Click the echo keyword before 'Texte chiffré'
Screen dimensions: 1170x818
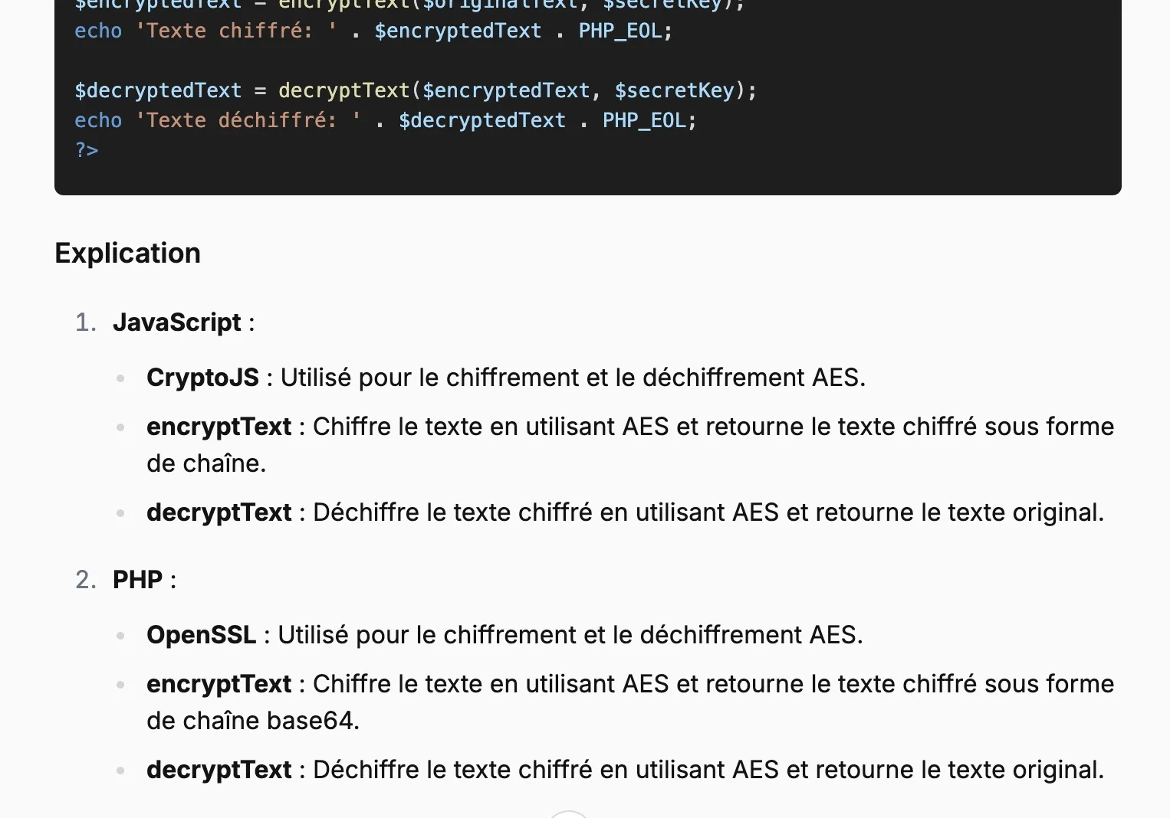tap(98, 31)
